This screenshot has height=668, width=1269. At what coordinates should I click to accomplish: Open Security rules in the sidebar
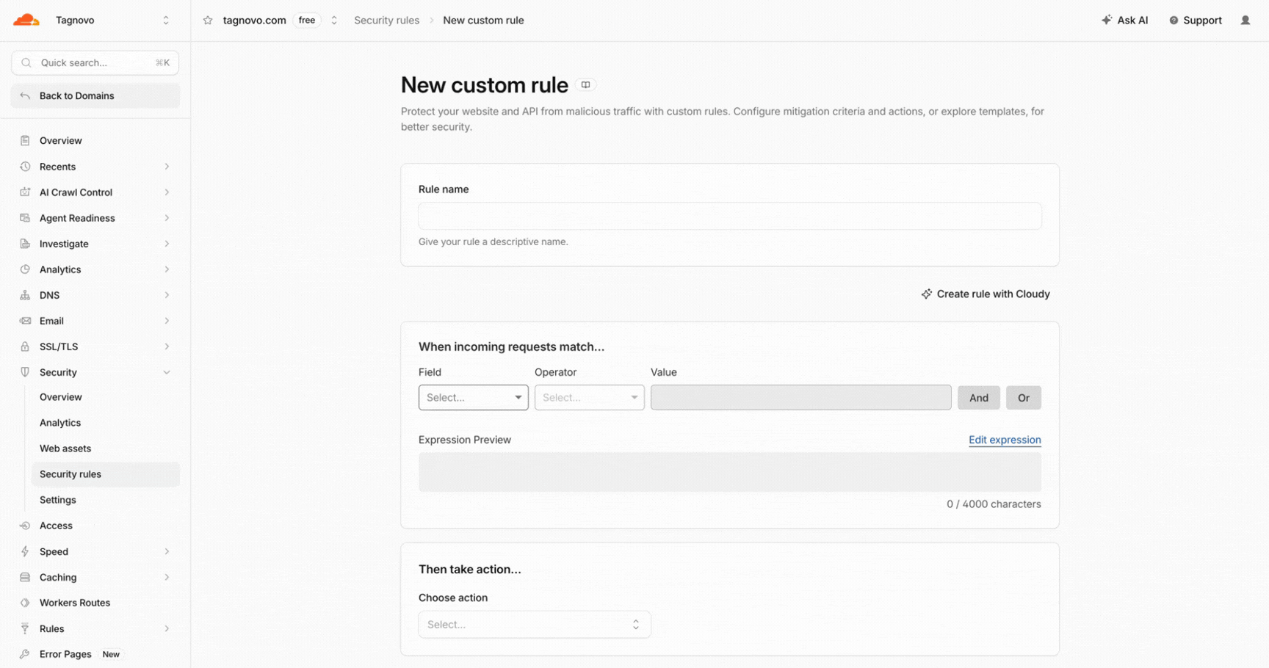[x=106, y=474]
